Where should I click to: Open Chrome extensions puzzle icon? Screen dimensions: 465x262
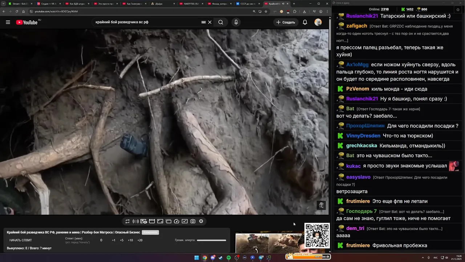[x=295, y=11]
